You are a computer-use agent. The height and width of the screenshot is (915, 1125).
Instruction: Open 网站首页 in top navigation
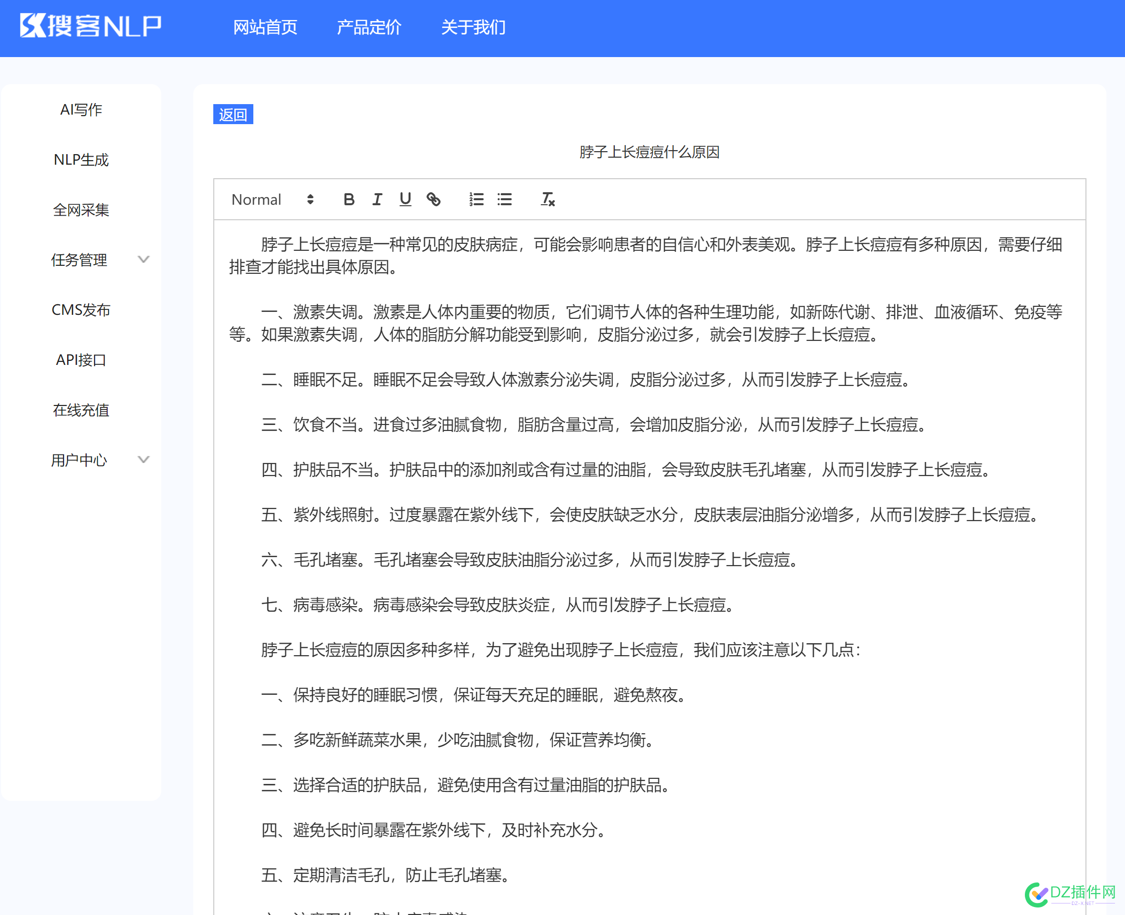(265, 27)
